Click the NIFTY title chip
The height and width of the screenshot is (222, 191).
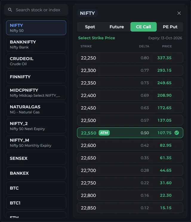click(x=87, y=13)
